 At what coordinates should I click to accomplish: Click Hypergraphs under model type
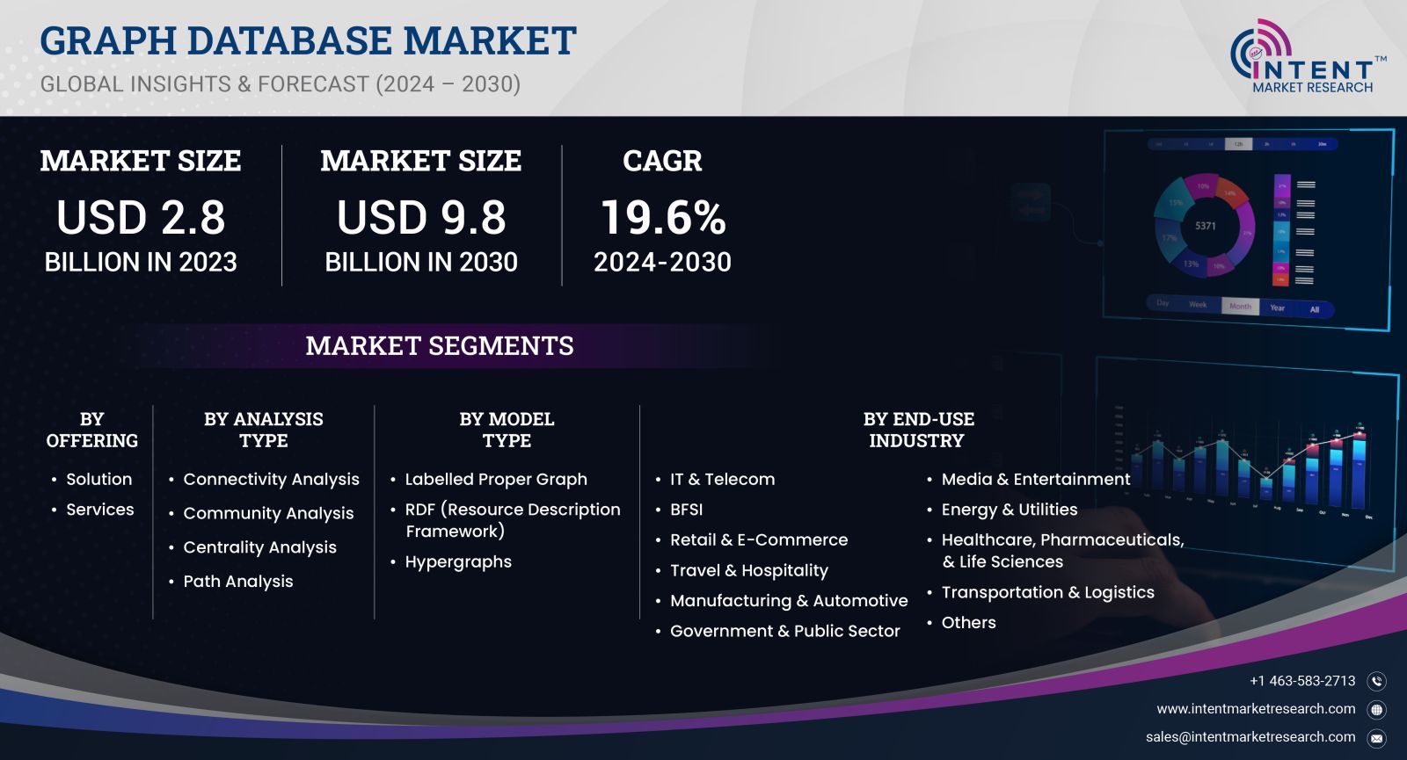pyautogui.click(x=458, y=562)
